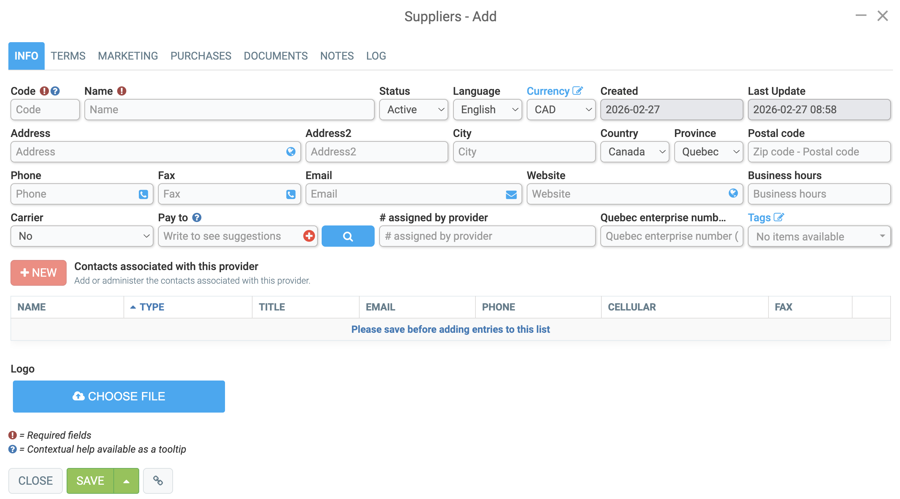Focus the Fax input field
Viewport: 900px width, 499px height.
click(x=229, y=194)
